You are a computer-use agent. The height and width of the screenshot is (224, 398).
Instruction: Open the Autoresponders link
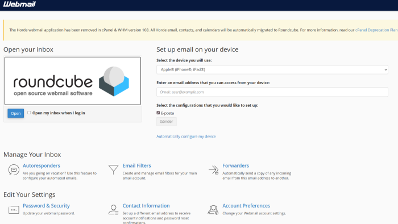[42, 165]
